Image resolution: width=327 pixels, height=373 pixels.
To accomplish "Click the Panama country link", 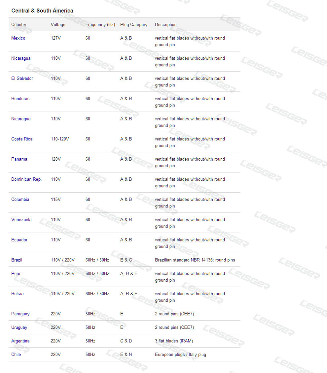I will click(x=19, y=159).
